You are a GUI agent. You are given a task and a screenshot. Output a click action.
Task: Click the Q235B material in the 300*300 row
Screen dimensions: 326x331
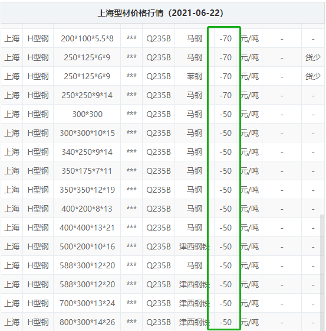tap(159, 114)
